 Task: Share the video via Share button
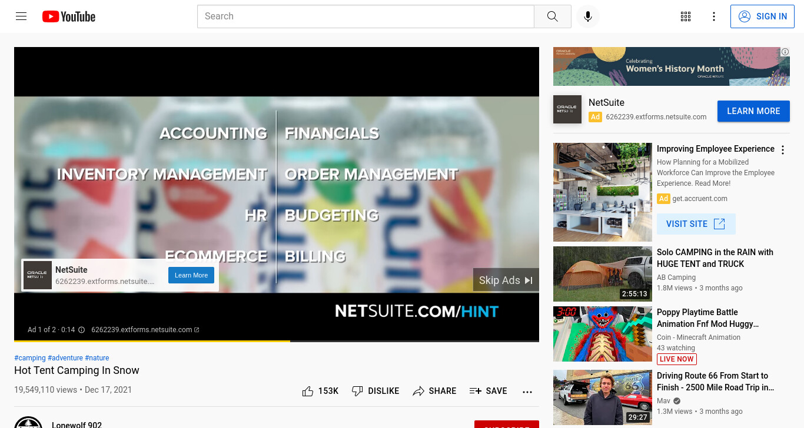pos(434,391)
